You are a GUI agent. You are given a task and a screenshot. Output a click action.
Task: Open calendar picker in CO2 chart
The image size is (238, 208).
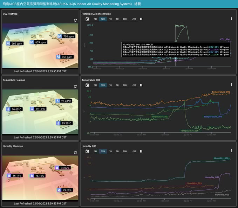[x=87, y=19]
